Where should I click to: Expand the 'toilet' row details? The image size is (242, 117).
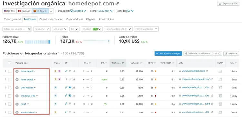(5, 104)
